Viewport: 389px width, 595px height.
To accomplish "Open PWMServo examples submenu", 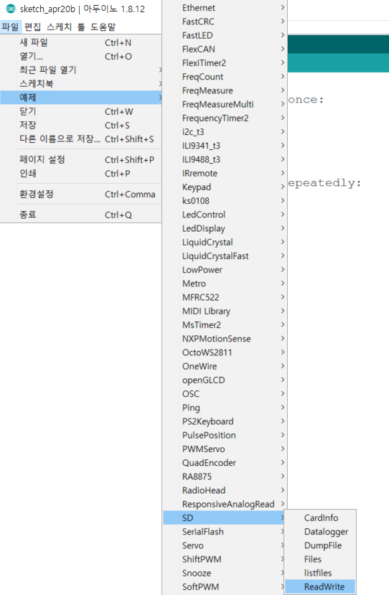I will click(225, 449).
